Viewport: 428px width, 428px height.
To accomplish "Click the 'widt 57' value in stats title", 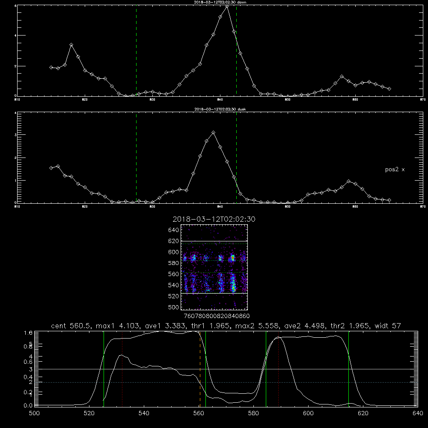I will (388, 326).
